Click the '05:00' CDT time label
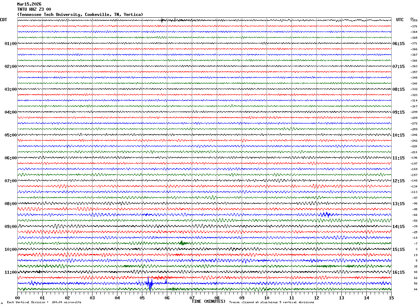This screenshot has width=419, height=307. coord(11,135)
